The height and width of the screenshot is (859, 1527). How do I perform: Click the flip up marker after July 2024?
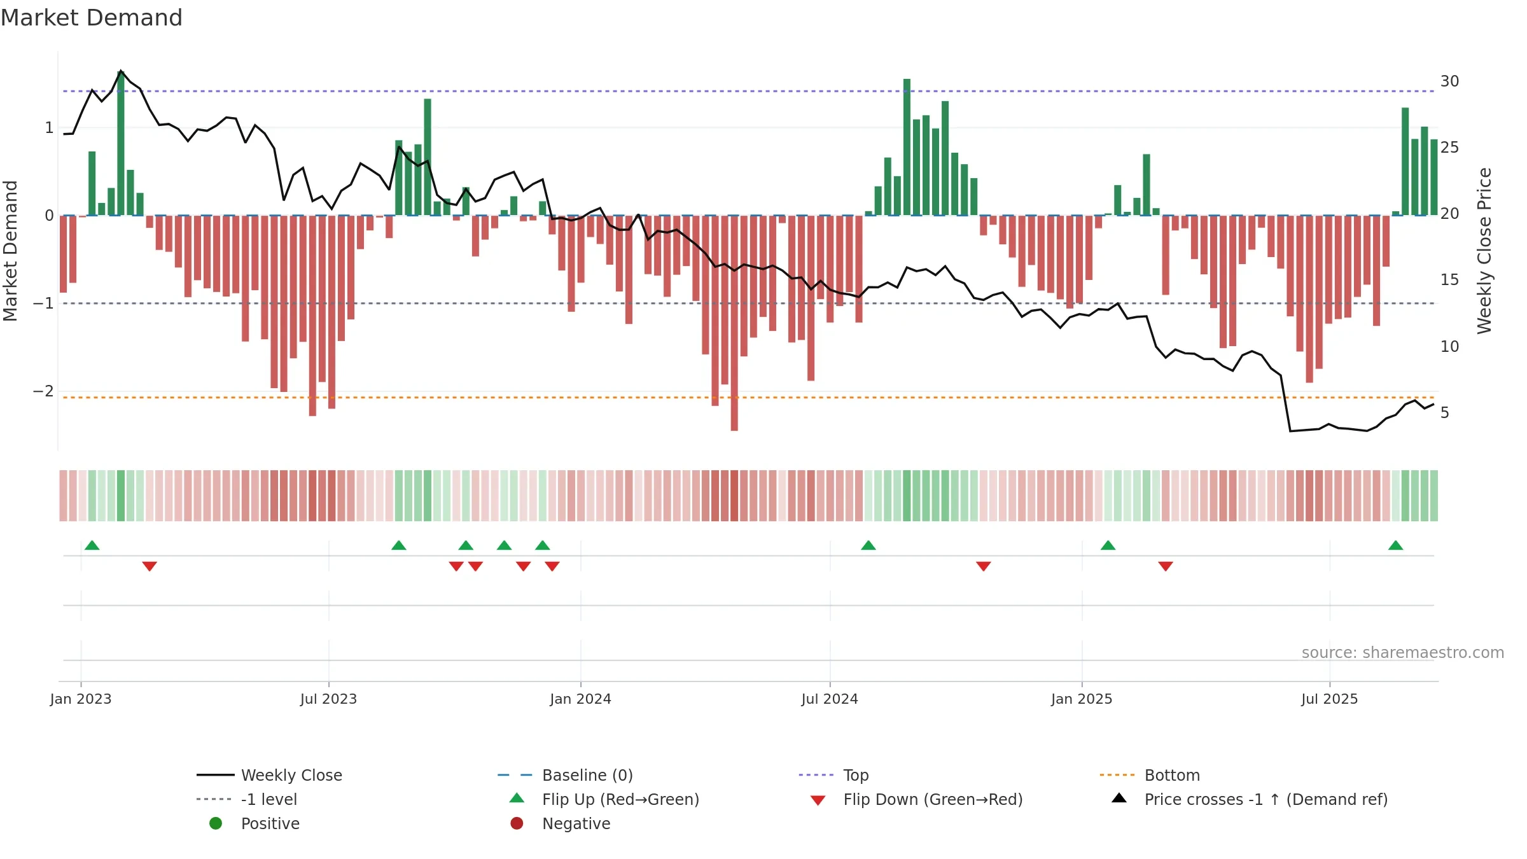click(868, 545)
